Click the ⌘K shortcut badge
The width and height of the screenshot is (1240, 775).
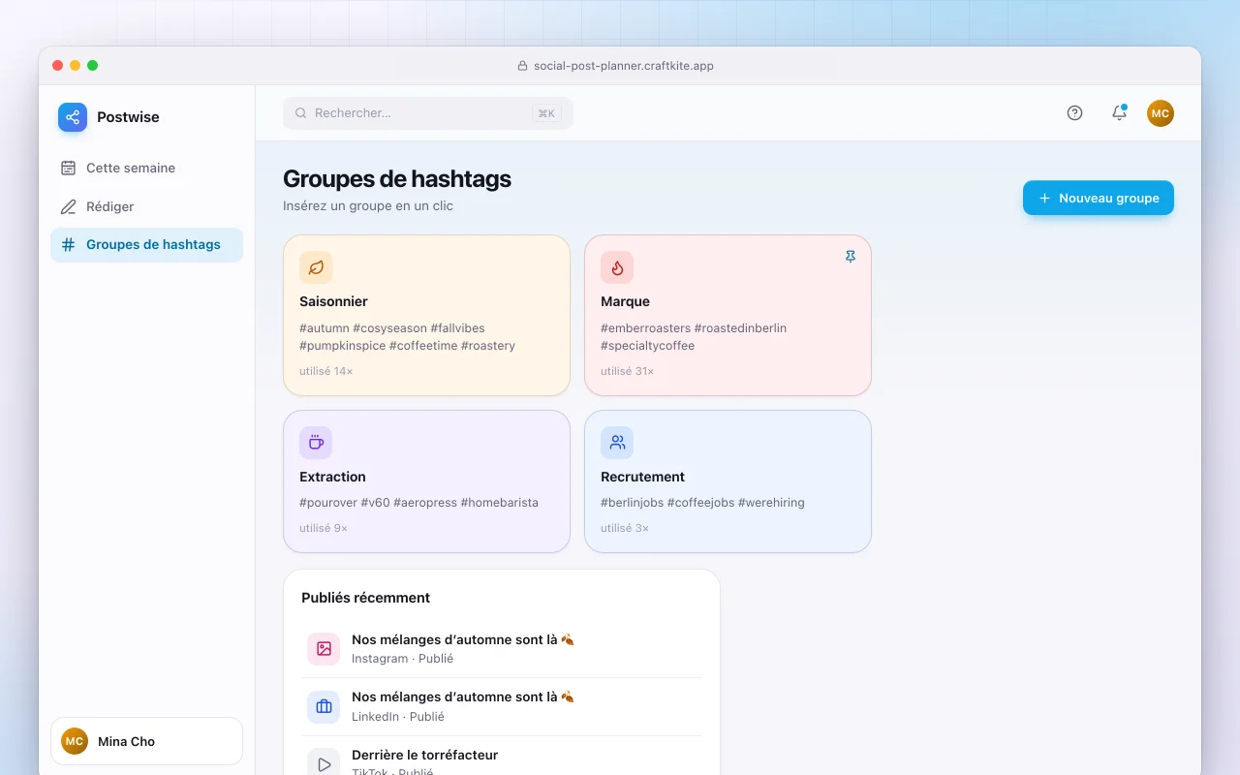546,113
